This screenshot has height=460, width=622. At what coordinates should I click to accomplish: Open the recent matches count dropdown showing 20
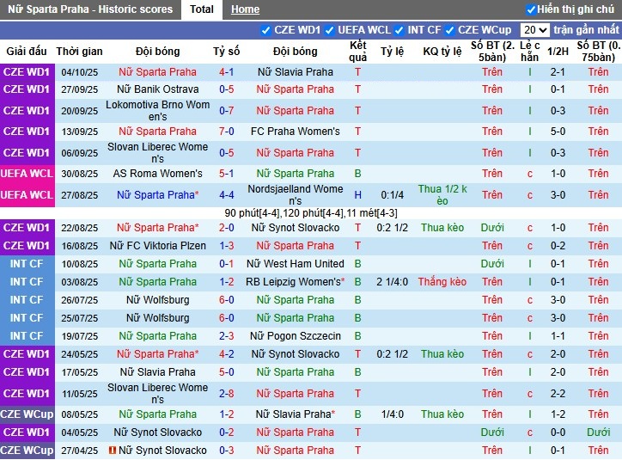pos(534,30)
